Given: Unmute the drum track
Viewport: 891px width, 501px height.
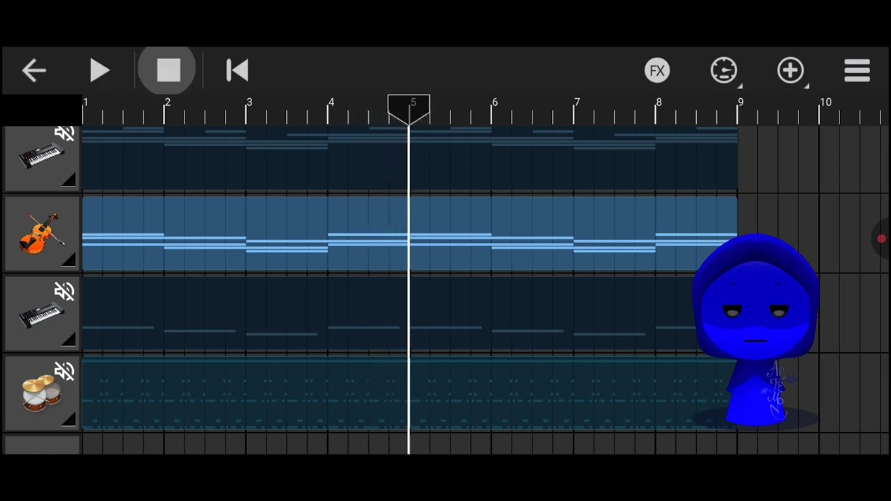Looking at the screenshot, I should 65,372.
